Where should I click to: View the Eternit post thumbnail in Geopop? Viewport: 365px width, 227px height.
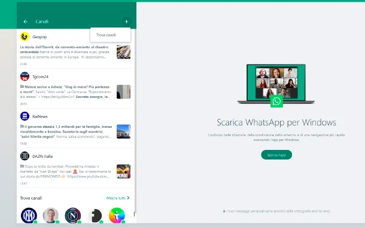click(123, 52)
